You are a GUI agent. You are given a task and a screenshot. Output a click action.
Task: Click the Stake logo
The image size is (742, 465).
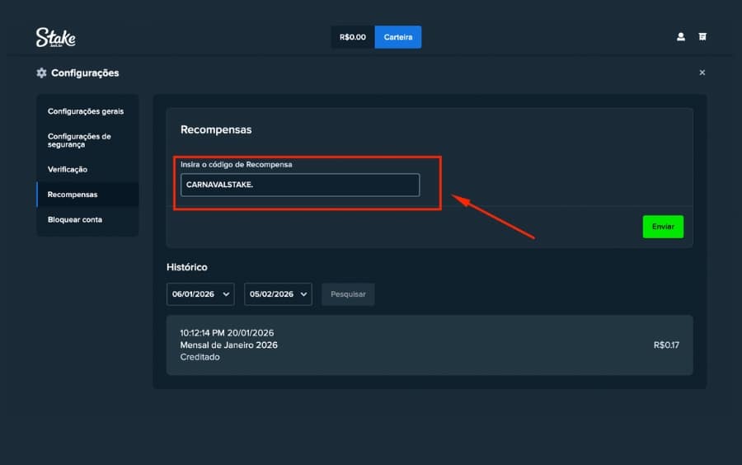[x=56, y=37]
